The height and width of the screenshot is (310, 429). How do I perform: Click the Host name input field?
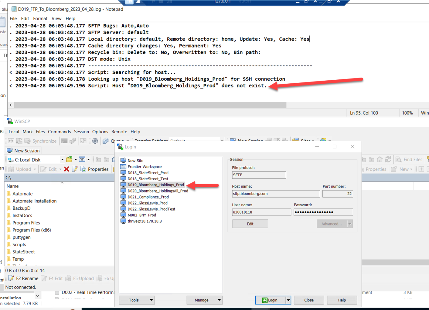(276, 194)
